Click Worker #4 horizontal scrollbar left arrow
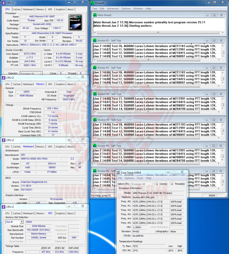The height and width of the screenshot is (254, 229). (95, 138)
